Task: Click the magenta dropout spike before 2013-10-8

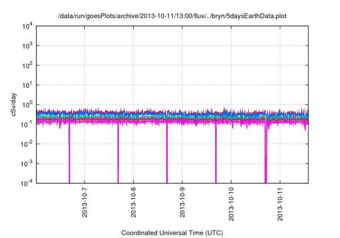Action: click(x=118, y=153)
